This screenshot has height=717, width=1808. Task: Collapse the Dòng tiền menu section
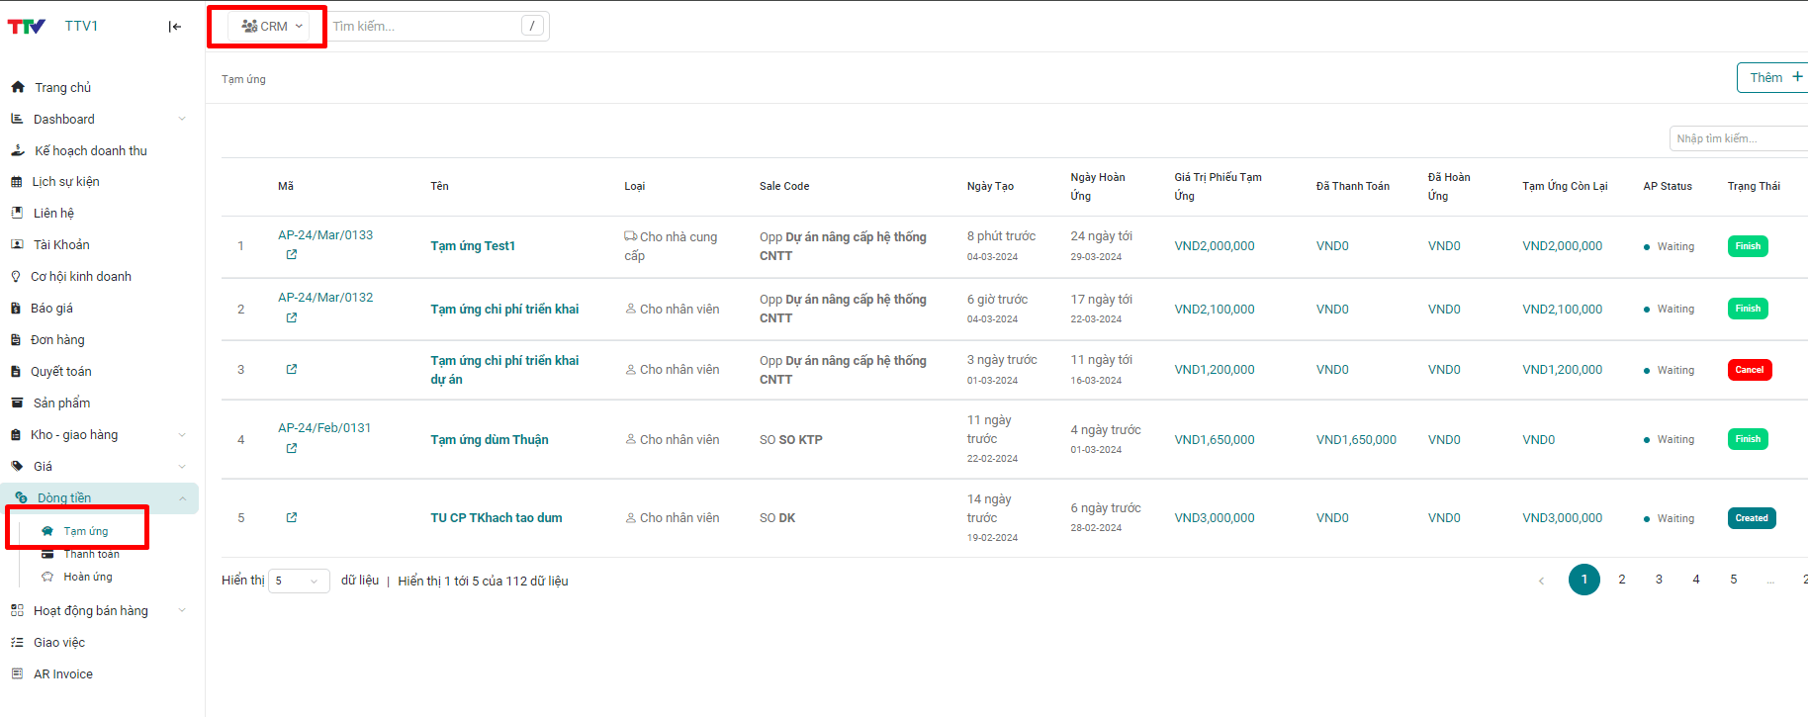pos(182,498)
